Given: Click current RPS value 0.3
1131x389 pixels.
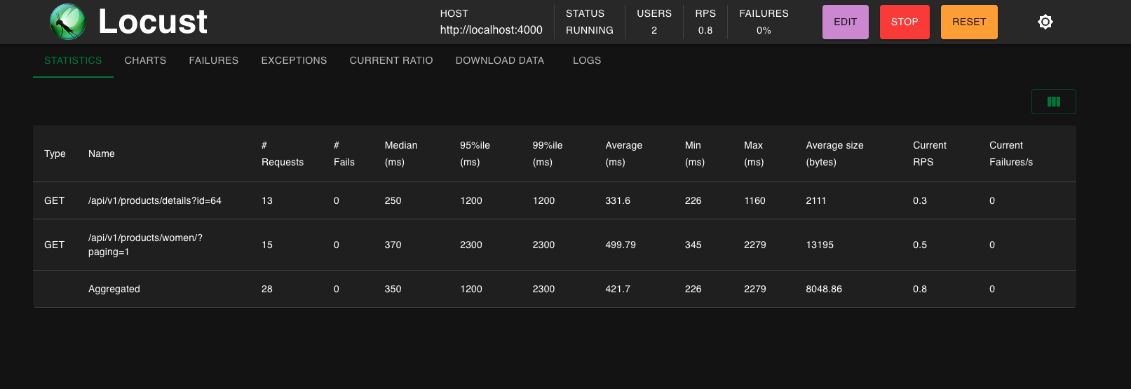Looking at the screenshot, I should [920, 200].
